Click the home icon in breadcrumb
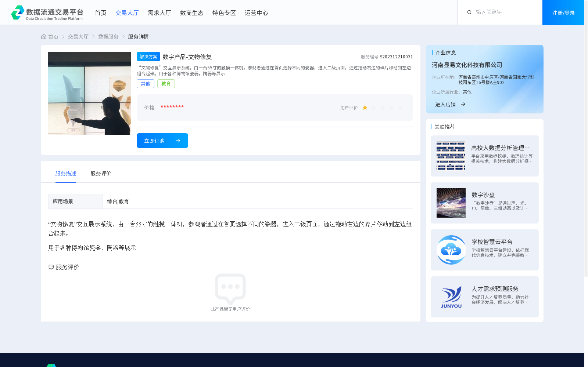The width and height of the screenshot is (588, 367). point(44,37)
